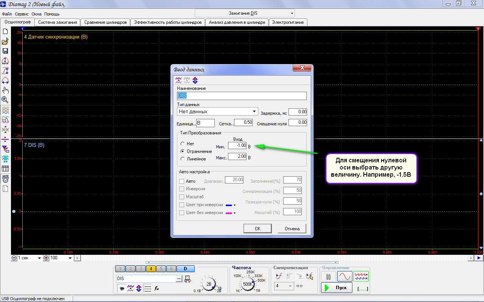Toggle 'Цвет при инверсии' checkbox
484x302 pixels.
[181, 205]
